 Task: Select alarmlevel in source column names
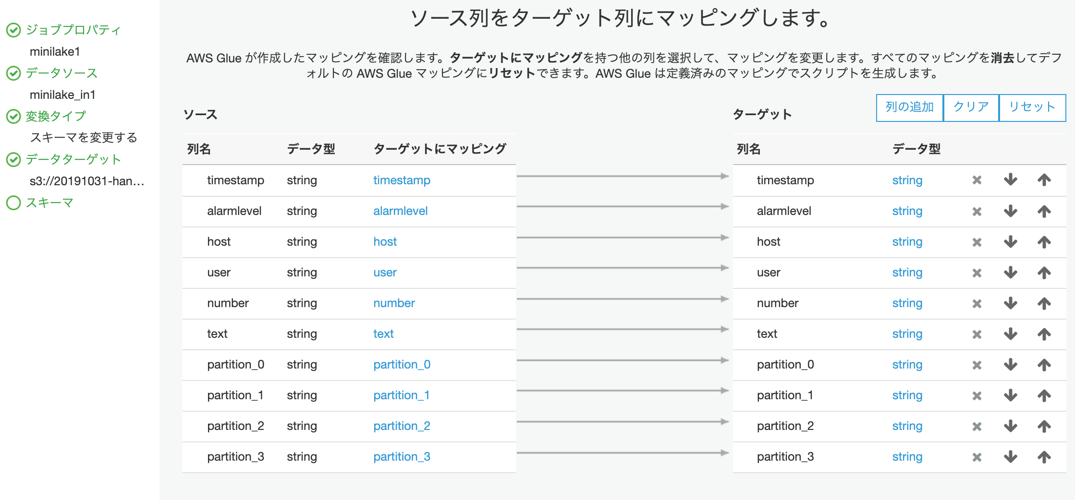234,211
